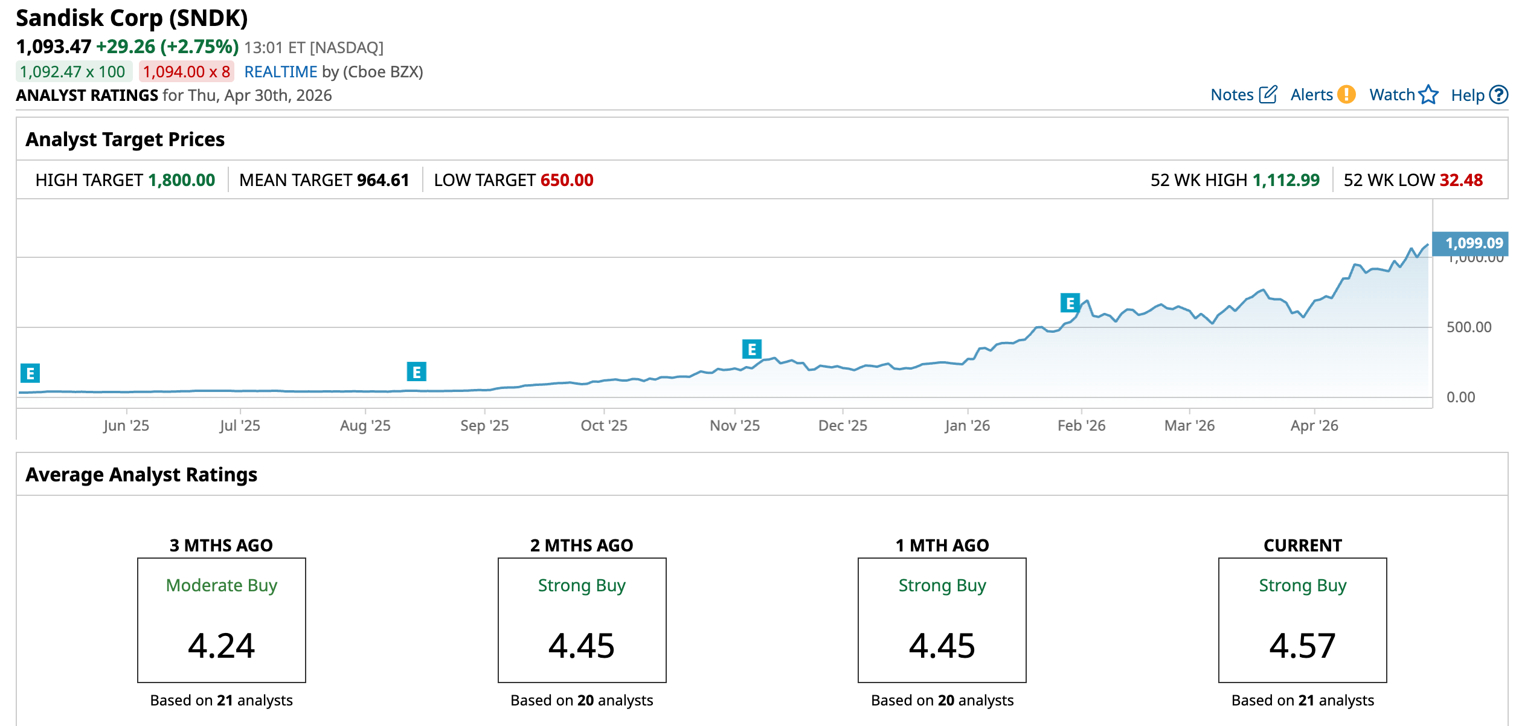This screenshot has height=726, width=1516.
Task: Click the Notes pencil edit icon
Action: click(1268, 95)
